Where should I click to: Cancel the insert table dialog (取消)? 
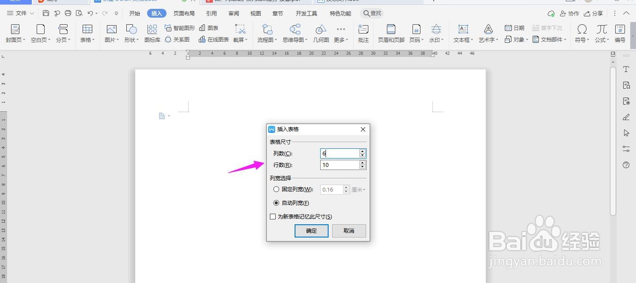point(349,231)
